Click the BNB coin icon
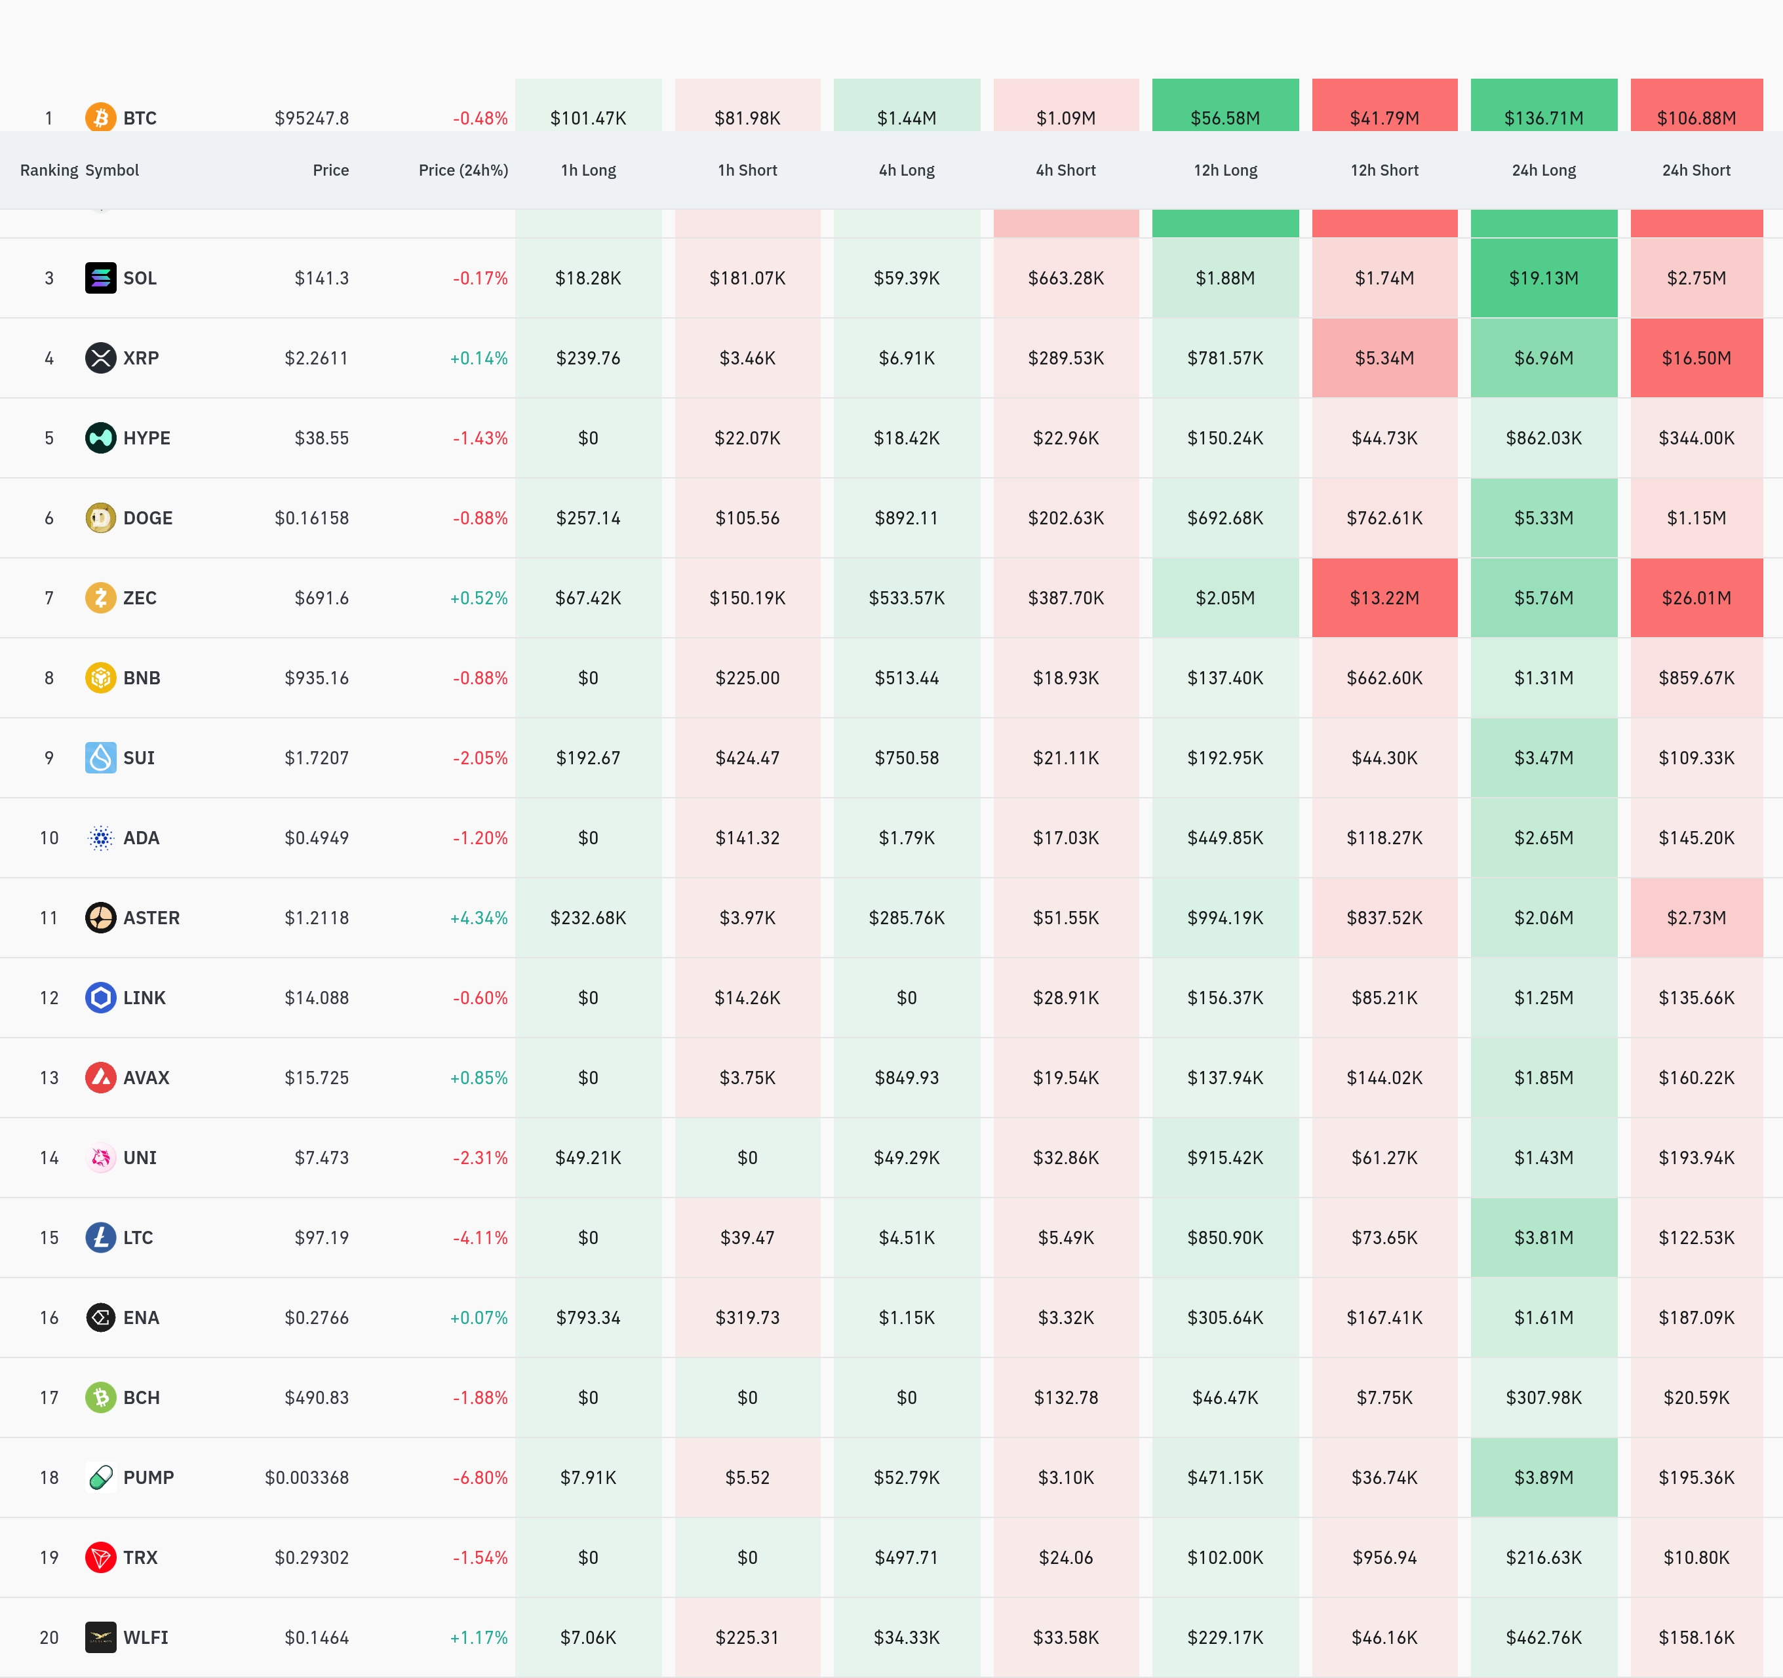 click(x=100, y=678)
